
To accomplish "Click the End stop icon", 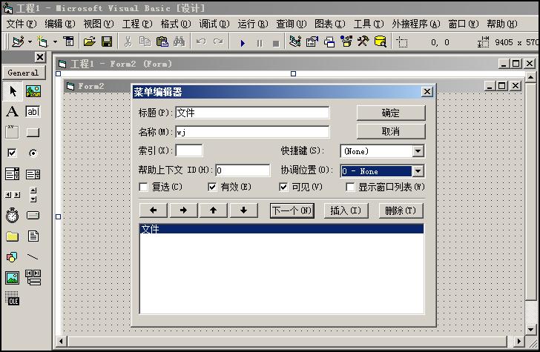I will tap(276, 44).
